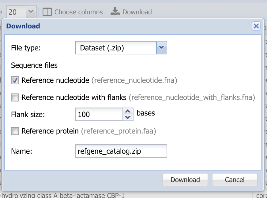
Task: Click the Name field containing refgene_catalog.zip
Action: [121, 151]
